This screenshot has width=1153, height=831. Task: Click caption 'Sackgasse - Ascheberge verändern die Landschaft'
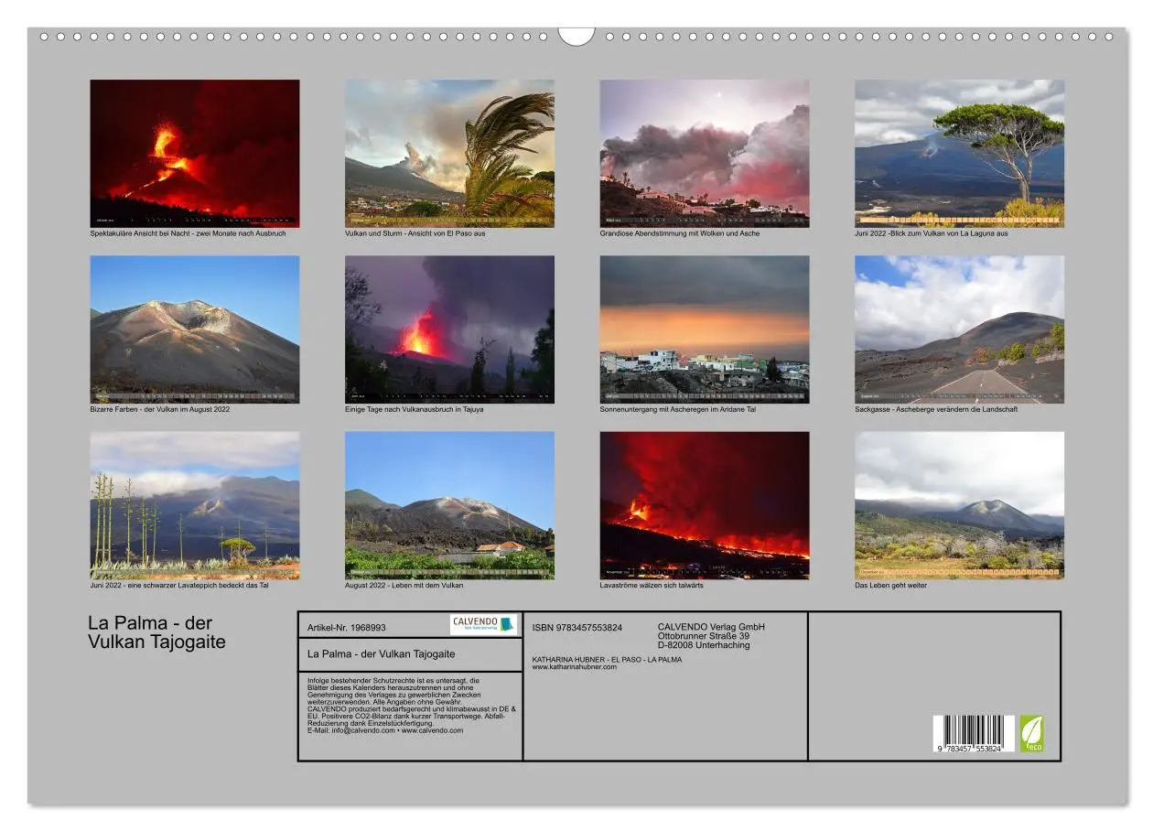pos(936,409)
